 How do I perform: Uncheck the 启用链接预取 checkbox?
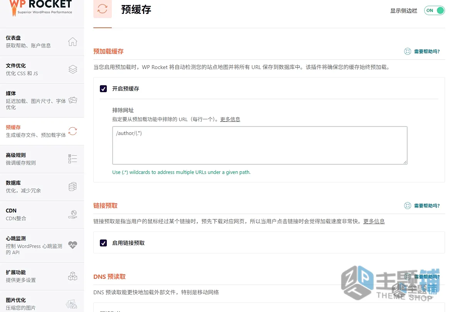103,243
